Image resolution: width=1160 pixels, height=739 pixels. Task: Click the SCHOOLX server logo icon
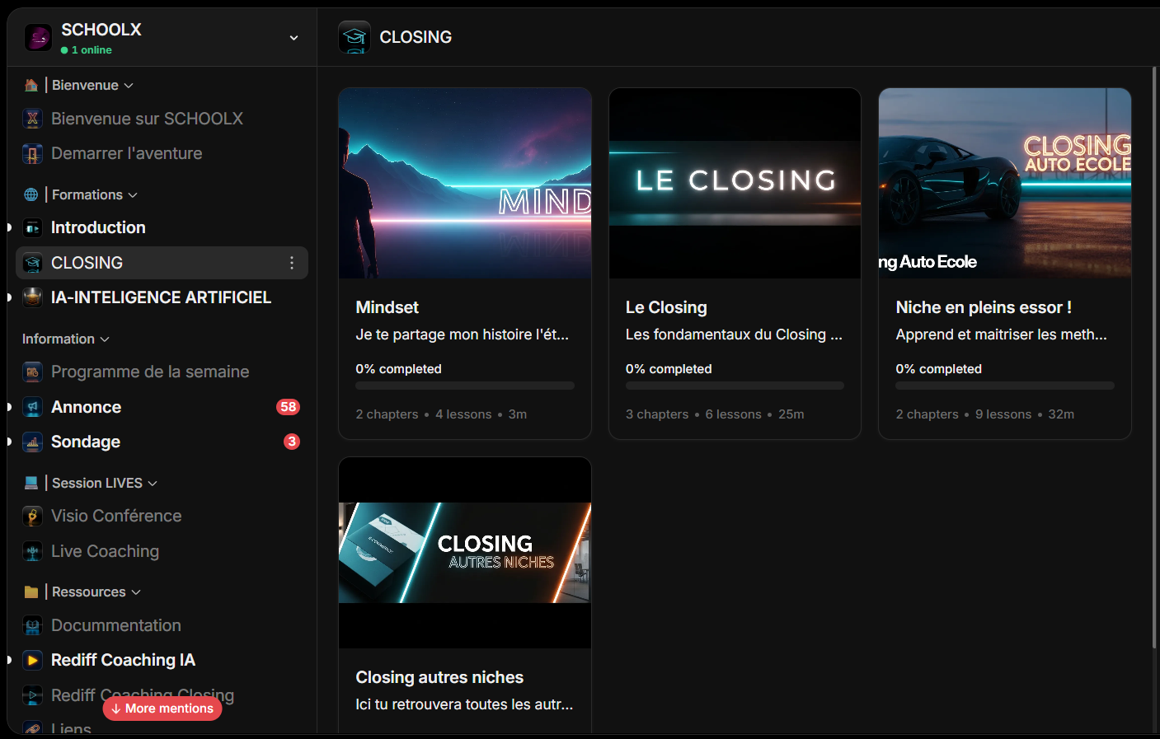[x=38, y=37]
